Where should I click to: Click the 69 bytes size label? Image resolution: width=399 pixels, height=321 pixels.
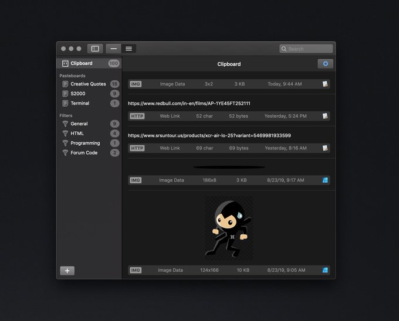click(239, 148)
